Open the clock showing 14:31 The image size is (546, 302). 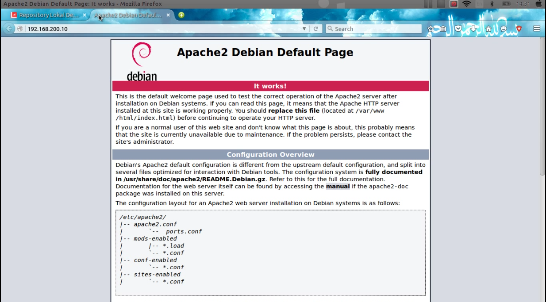click(x=523, y=4)
